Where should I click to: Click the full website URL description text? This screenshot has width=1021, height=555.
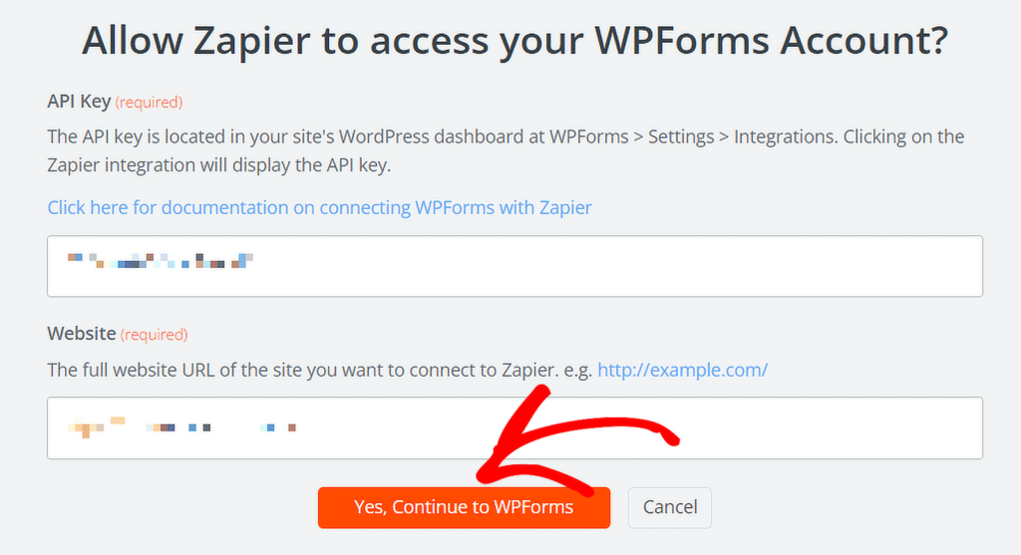319,370
